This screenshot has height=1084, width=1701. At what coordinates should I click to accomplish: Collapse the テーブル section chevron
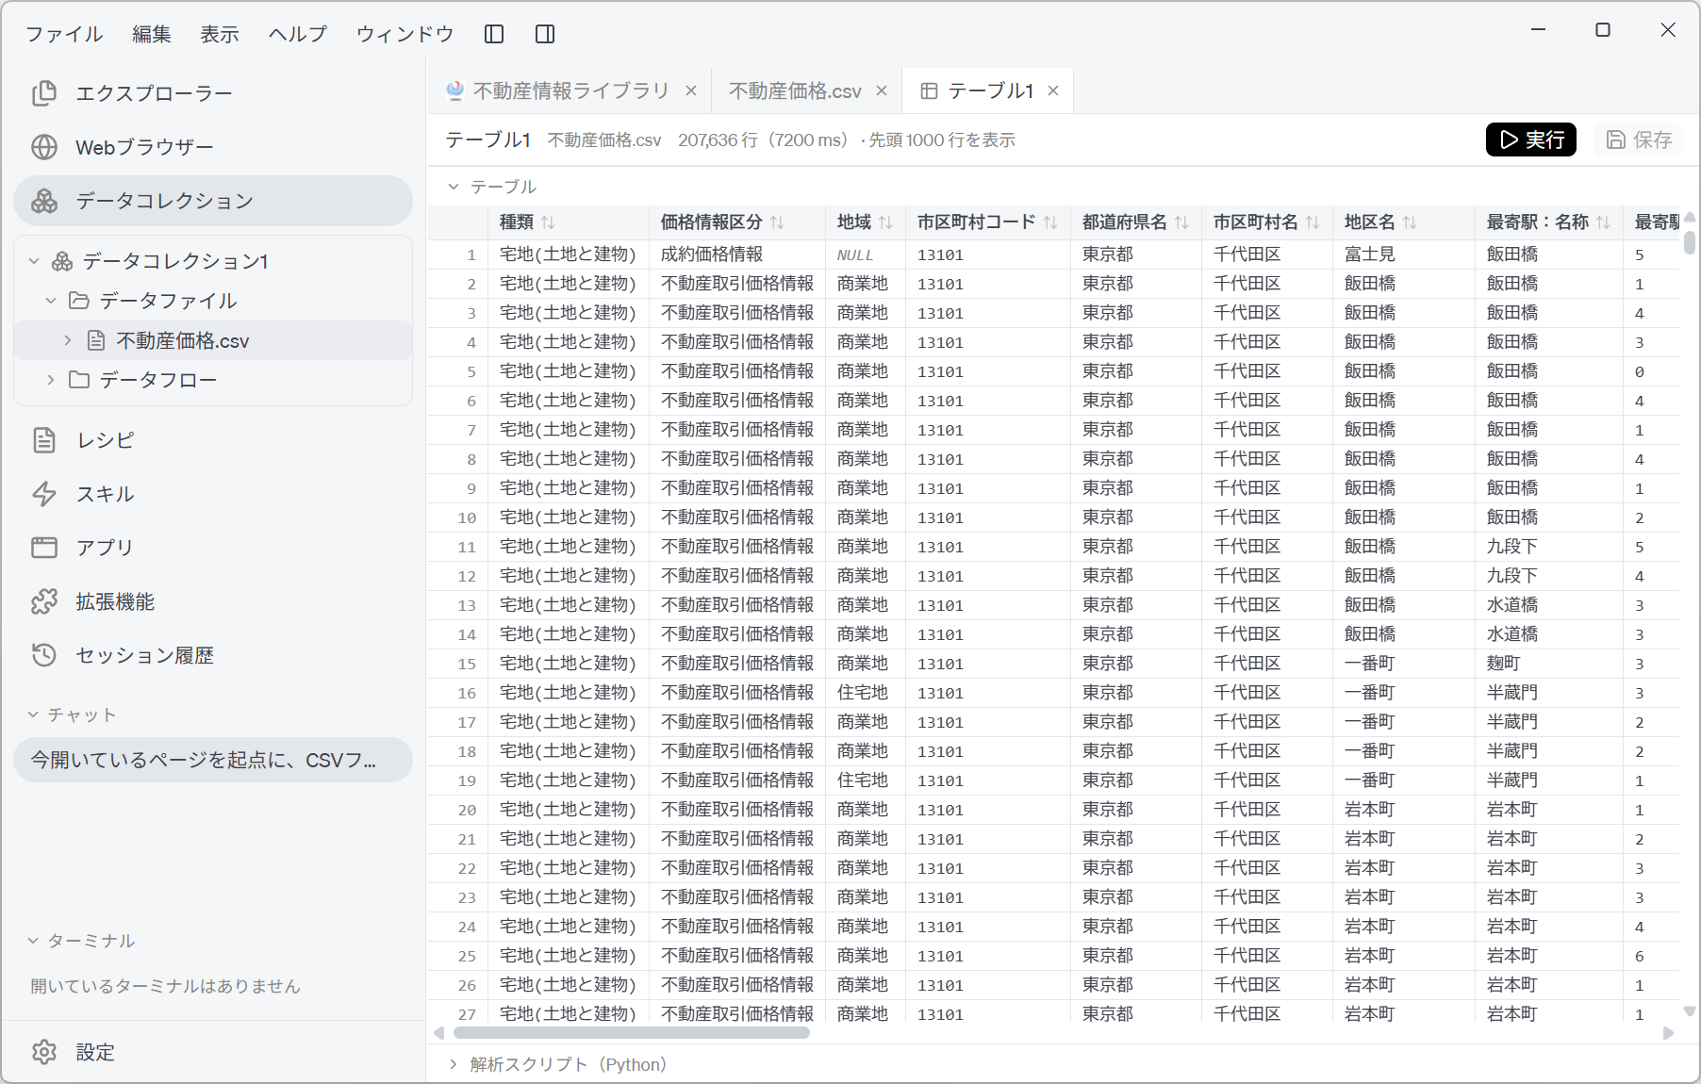[454, 187]
